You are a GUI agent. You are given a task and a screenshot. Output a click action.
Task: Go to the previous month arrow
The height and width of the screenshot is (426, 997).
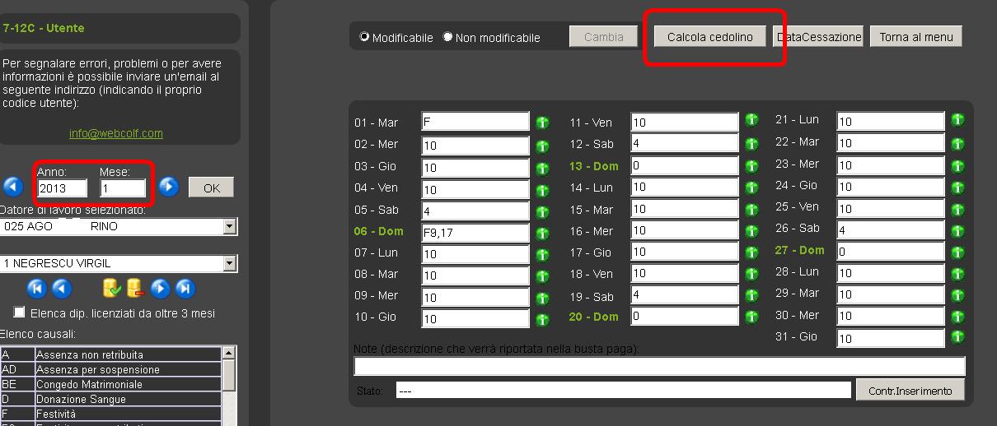click(x=12, y=187)
